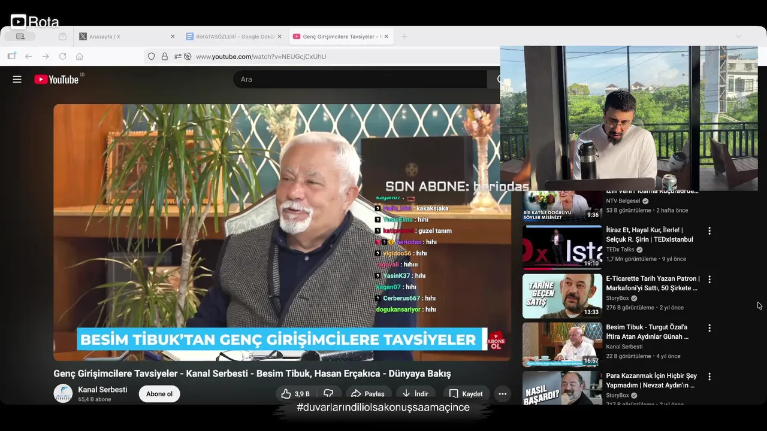Save the video with Kaydet button
This screenshot has width=767, height=431.
(466, 394)
